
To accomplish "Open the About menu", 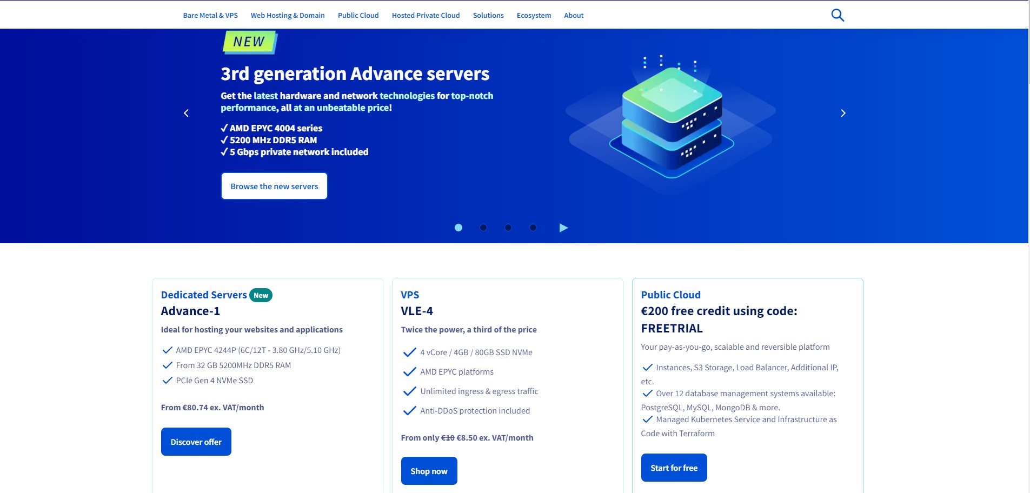I will coord(574,15).
